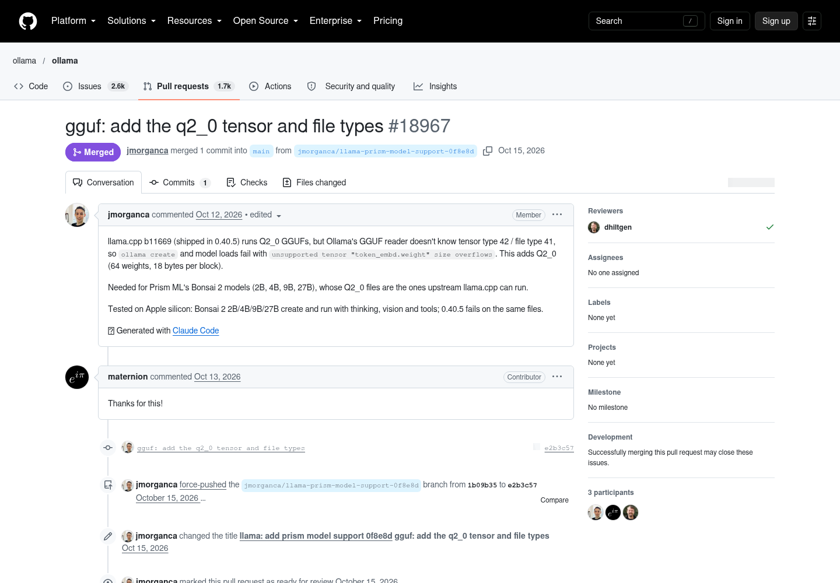Go to the Actions tab
The width and height of the screenshot is (840, 583).
pyautogui.click(x=270, y=86)
